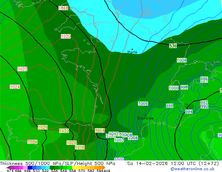Open the weatheronline.co.uk copyright link
The image size is (222, 172).
pos(193,169)
